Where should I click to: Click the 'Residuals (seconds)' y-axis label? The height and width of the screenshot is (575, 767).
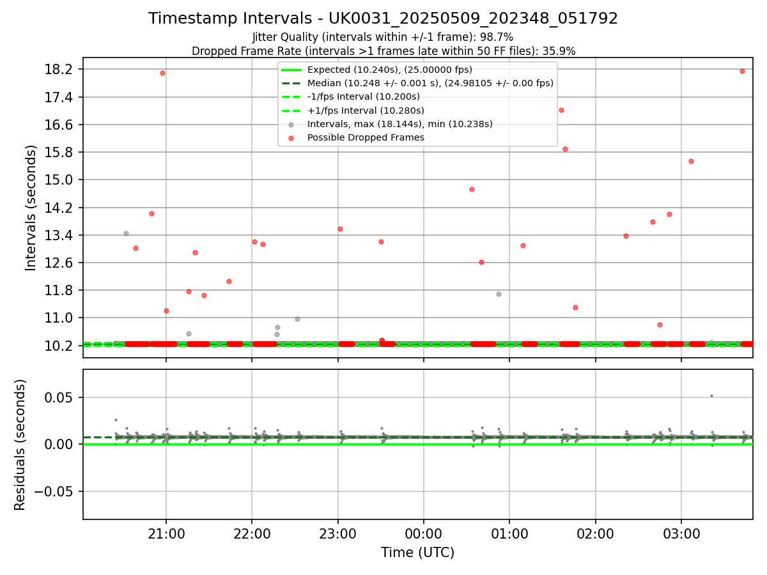[x=20, y=445]
